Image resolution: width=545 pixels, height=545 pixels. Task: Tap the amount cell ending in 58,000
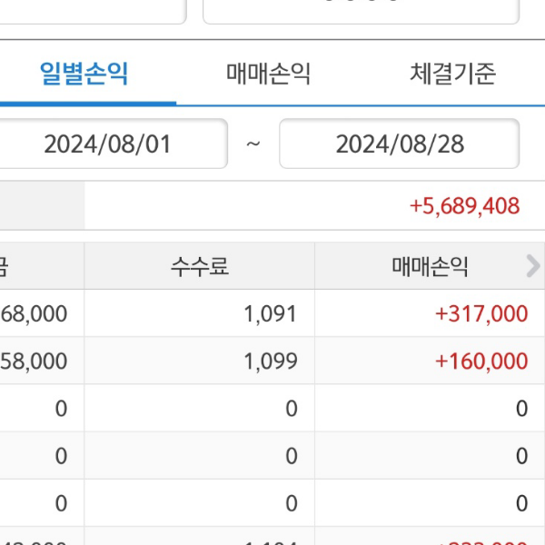[x=36, y=362]
